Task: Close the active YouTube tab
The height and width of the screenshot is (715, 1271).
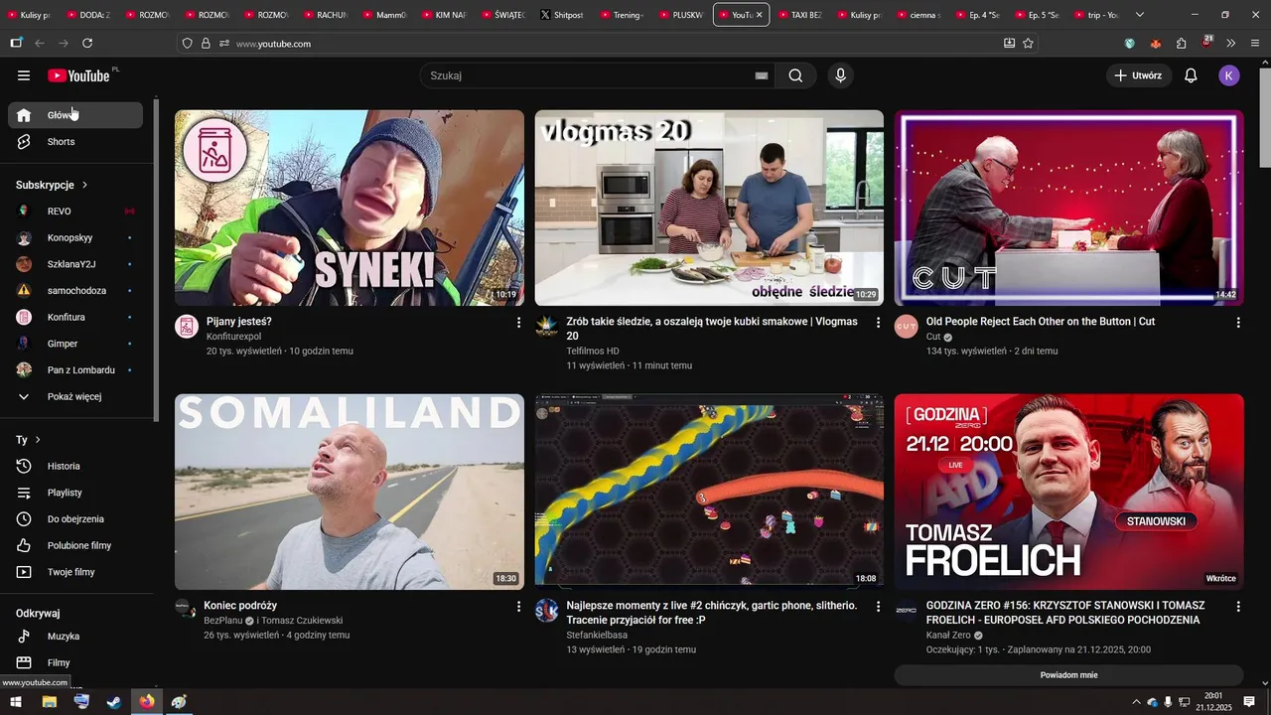Action: click(760, 15)
